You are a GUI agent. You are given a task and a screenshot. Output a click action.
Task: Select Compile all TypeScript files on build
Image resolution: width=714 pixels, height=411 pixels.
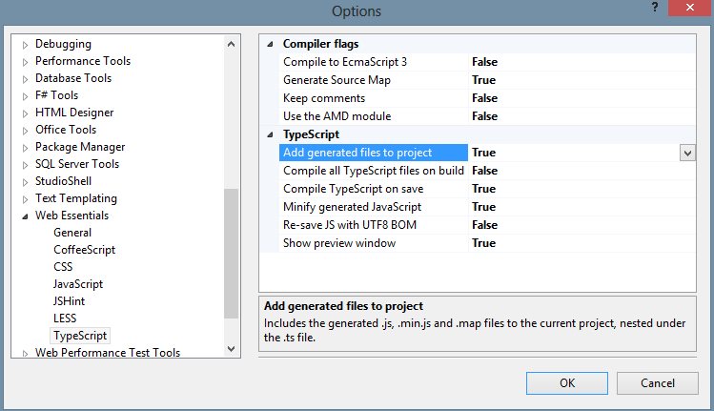pos(374,171)
